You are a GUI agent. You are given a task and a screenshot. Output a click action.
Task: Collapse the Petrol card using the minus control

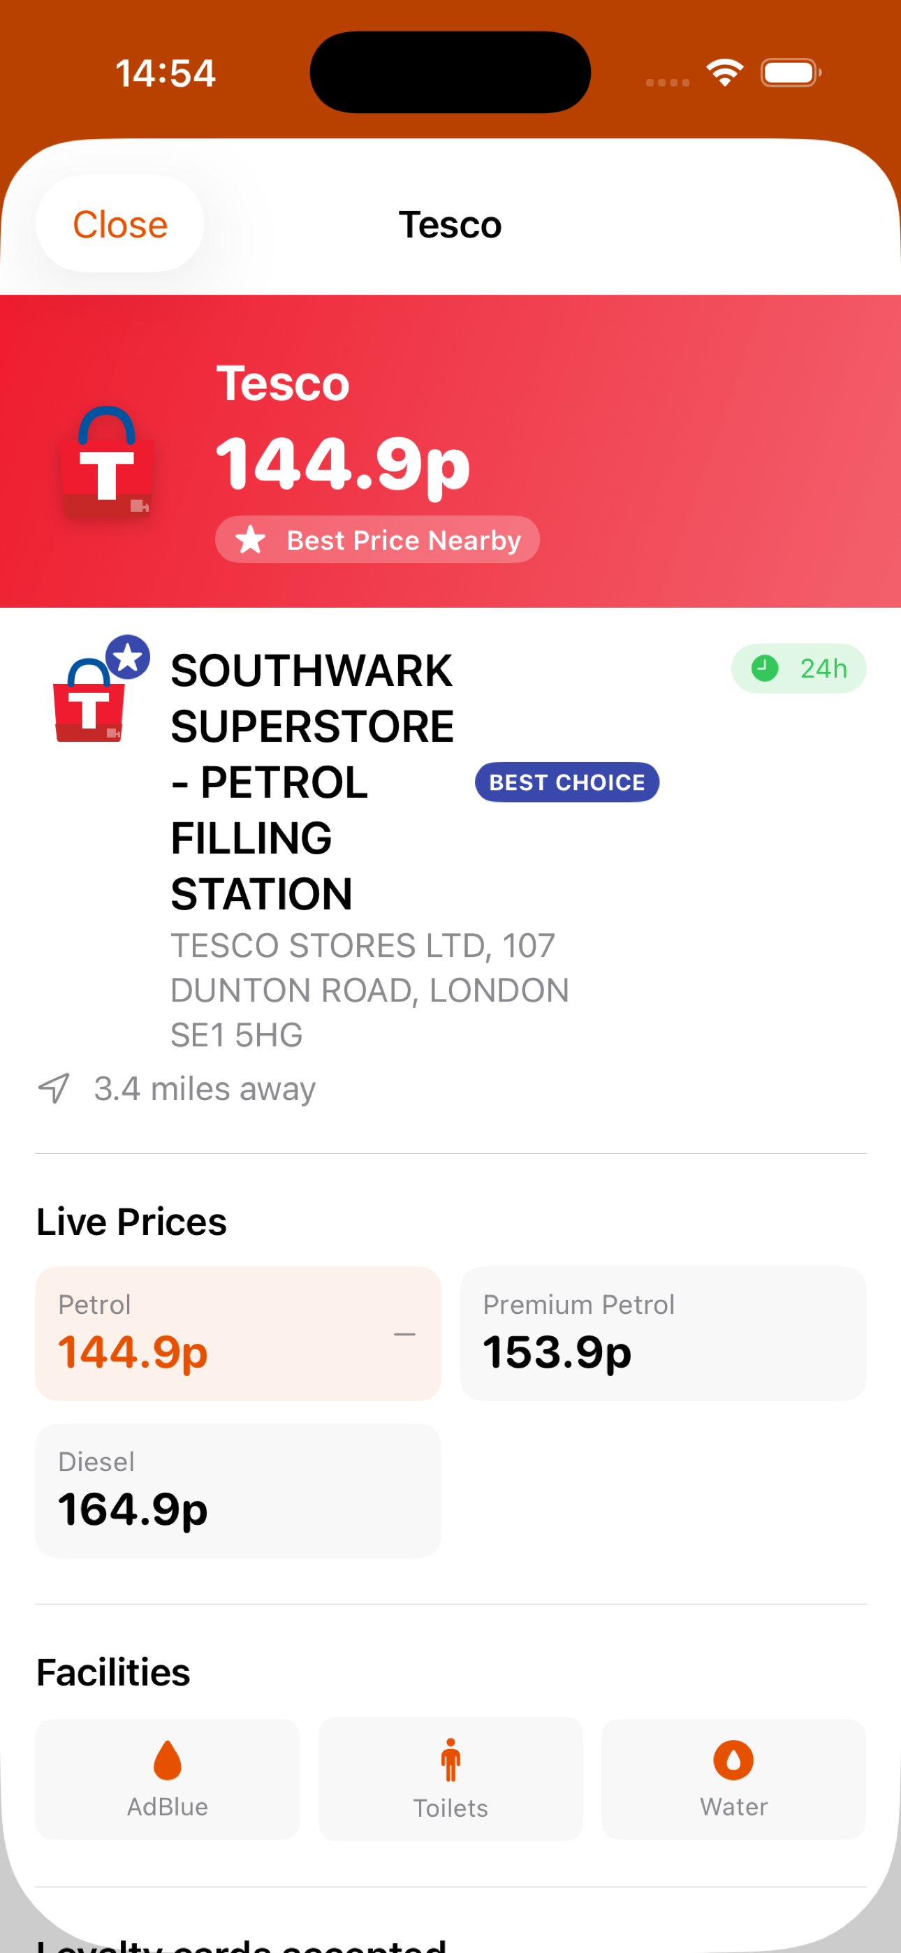point(404,1333)
